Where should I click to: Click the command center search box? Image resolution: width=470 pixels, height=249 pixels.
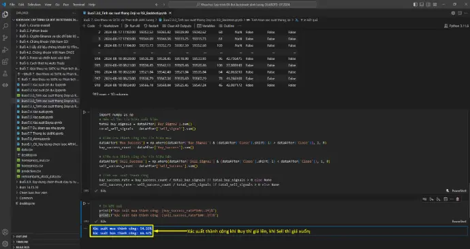coord(242,5)
